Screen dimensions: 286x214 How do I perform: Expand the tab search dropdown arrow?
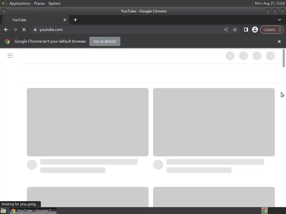click(279, 20)
